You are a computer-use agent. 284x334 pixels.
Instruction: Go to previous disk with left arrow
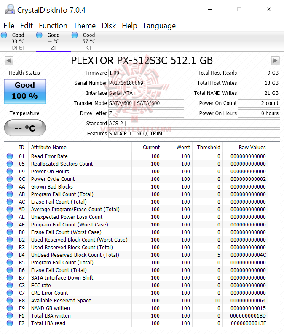coord(9,60)
